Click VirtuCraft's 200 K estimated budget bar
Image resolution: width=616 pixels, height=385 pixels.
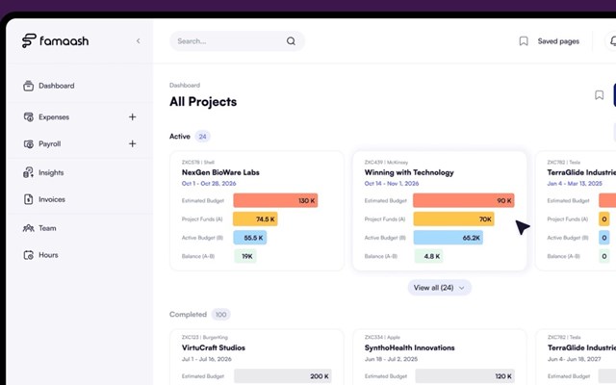[x=283, y=376]
